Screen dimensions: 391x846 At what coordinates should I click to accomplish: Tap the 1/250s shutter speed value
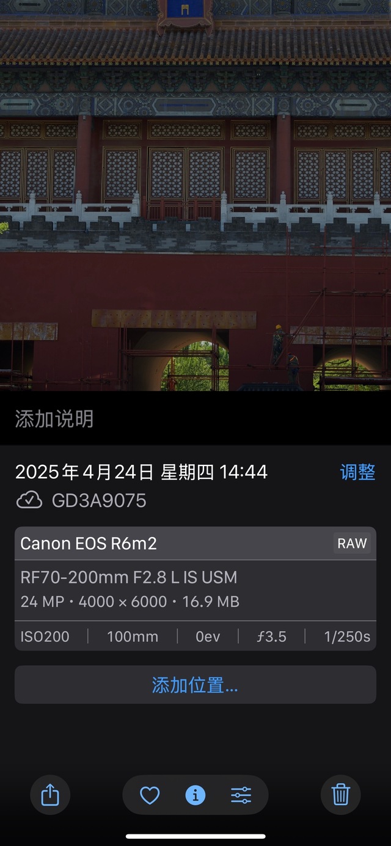pos(347,636)
